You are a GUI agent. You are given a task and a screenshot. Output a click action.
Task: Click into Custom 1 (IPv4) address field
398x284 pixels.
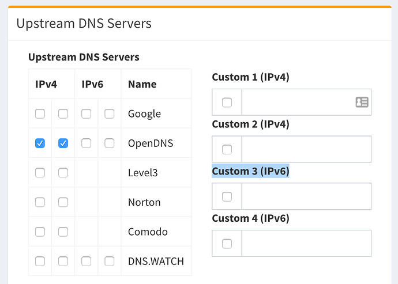tap(297, 103)
